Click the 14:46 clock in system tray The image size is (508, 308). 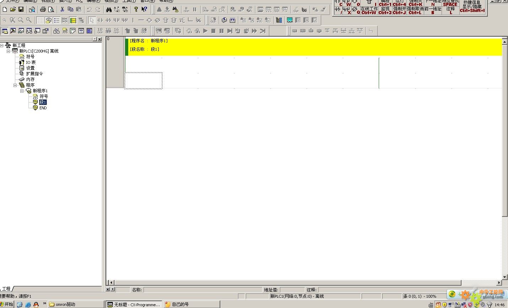[500, 305]
